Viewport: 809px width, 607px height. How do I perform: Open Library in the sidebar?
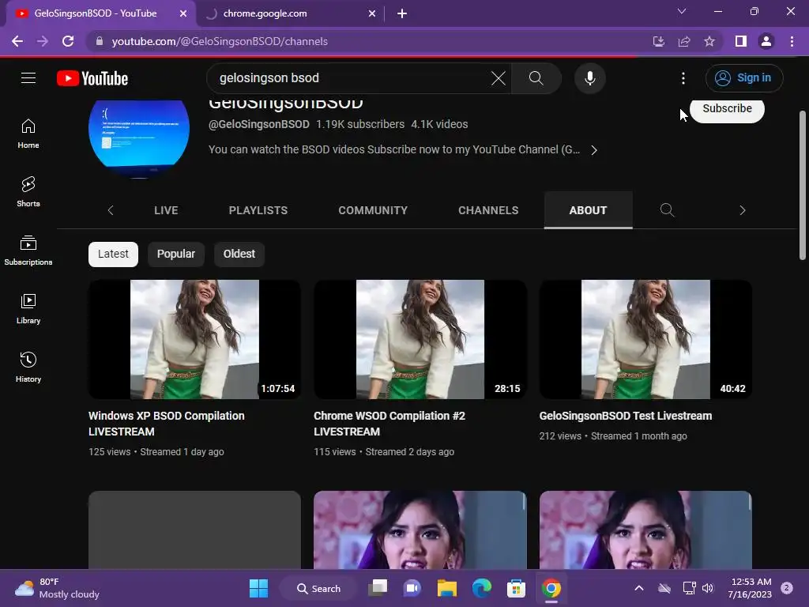[x=28, y=309]
